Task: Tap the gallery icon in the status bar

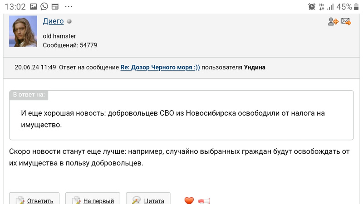Action: pos(33,6)
